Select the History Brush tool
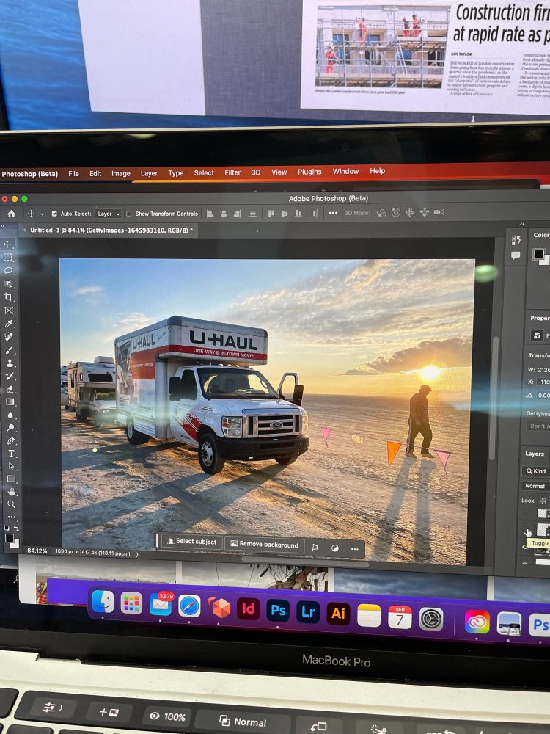 10,376
